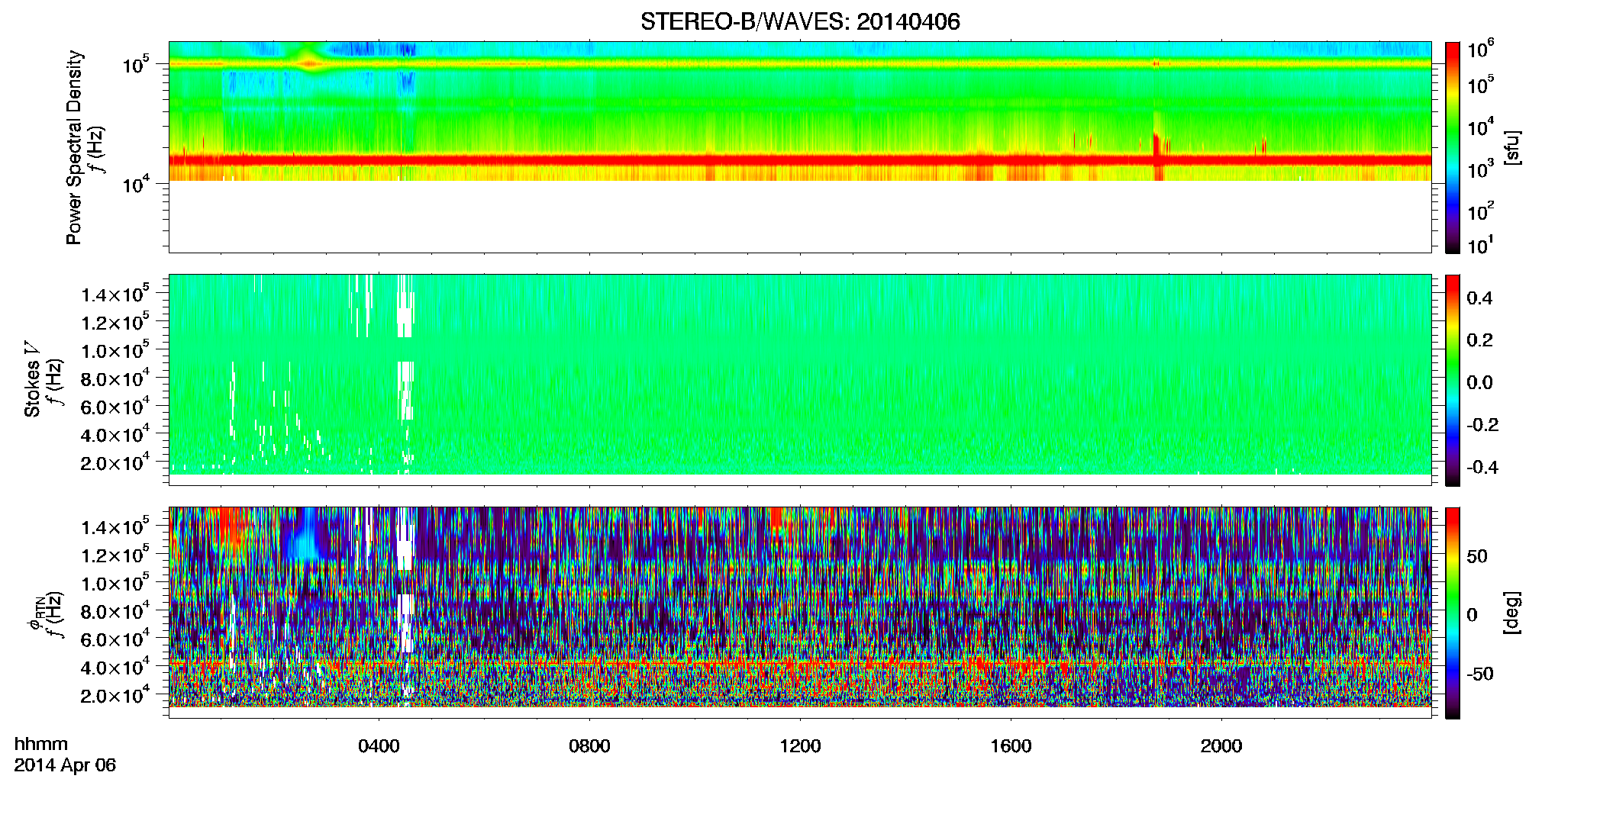This screenshot has height=824, width=1600.
Task: Click the 1.0×10^5 tick on Stokes V axis
Action: coord(115,350)
